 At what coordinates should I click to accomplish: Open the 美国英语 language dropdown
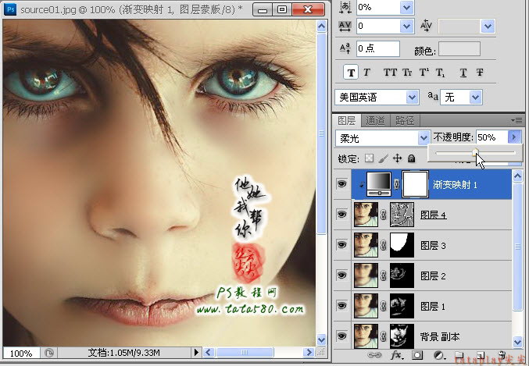[412, 98]
